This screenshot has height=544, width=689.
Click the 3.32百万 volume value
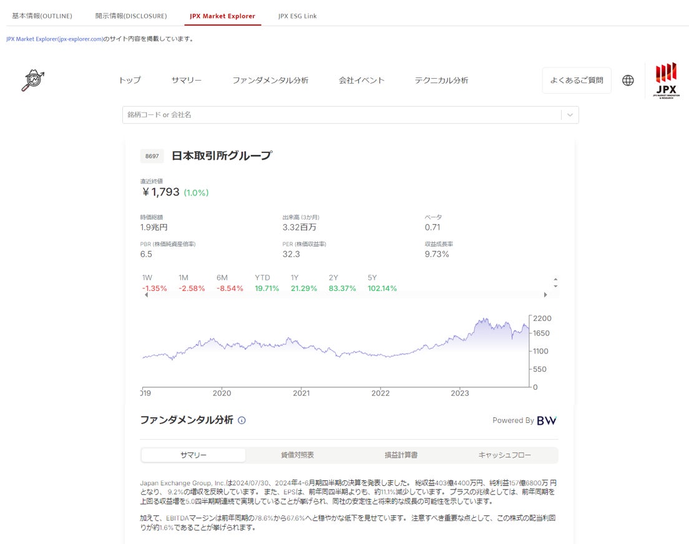[x=299, y=227]
